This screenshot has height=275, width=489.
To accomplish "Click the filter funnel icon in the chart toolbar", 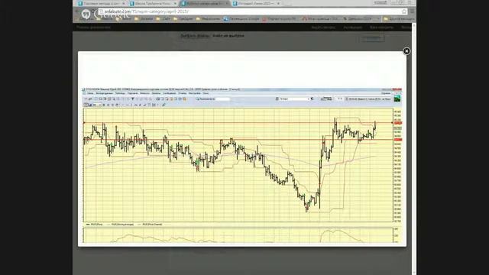I will [132, 99].
